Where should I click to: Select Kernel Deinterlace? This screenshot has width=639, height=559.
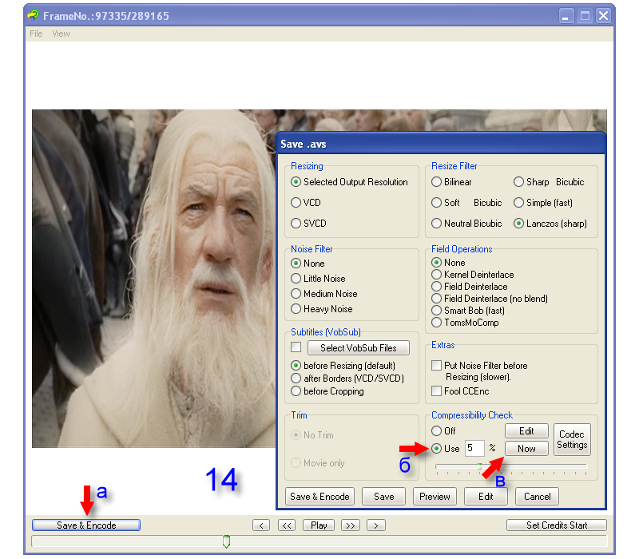point(473,274)
